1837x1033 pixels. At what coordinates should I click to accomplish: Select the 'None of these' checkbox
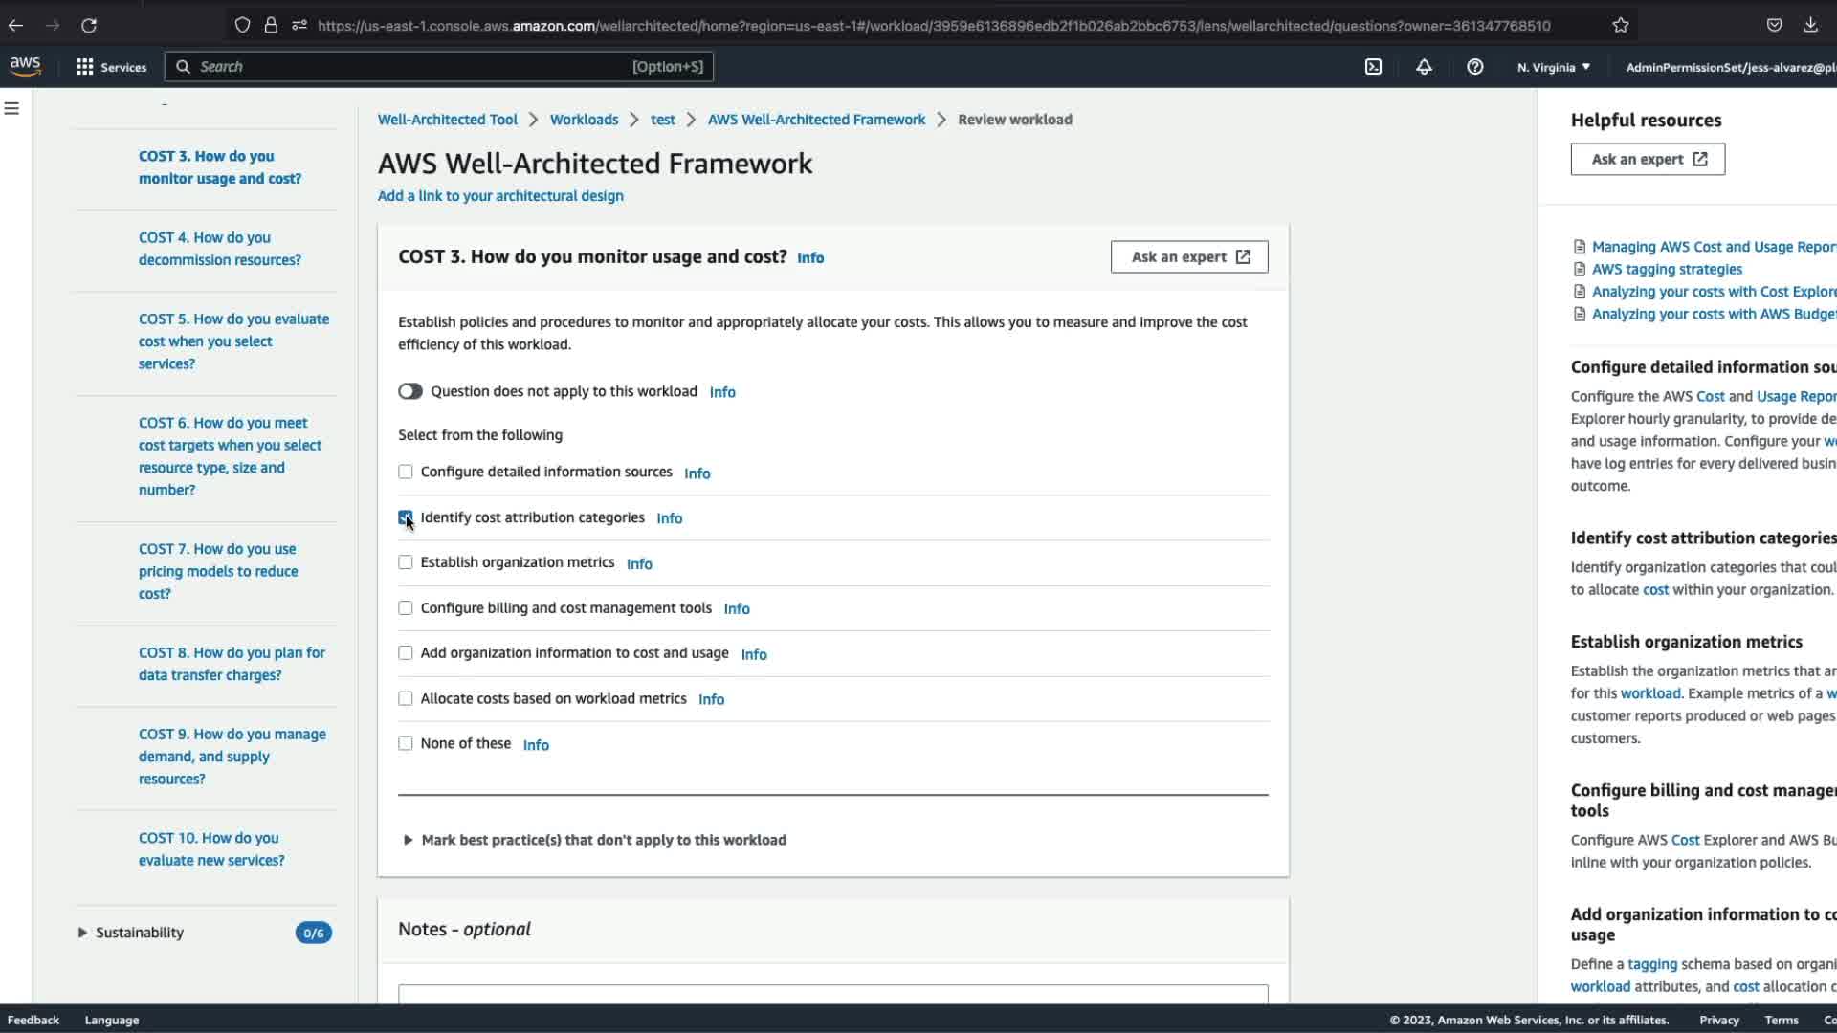pos(406,743)
